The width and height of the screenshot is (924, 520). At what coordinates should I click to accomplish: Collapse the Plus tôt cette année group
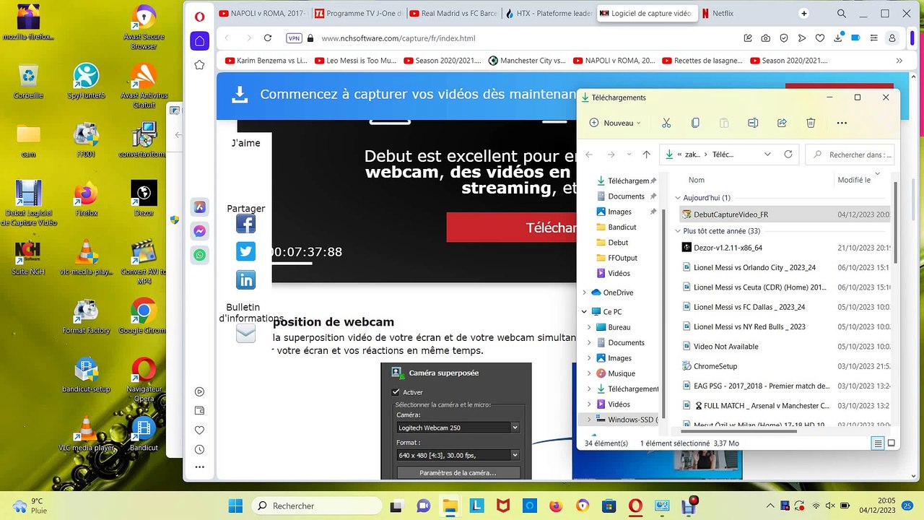coord(678,231)
